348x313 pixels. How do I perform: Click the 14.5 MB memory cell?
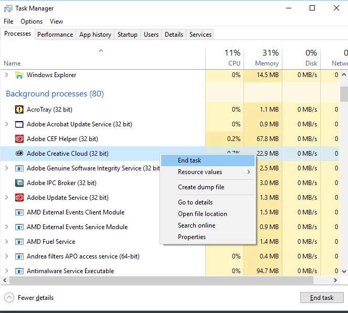pos(263,75)
